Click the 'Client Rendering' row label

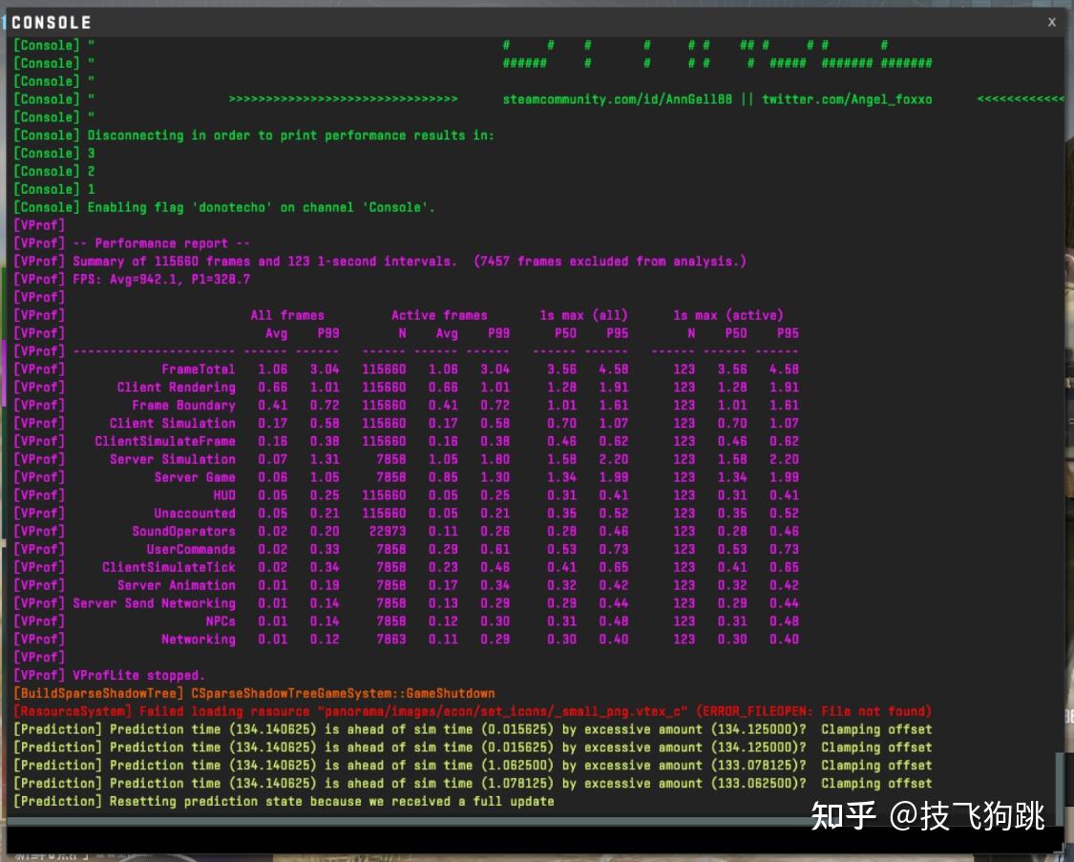pos(176,387)
